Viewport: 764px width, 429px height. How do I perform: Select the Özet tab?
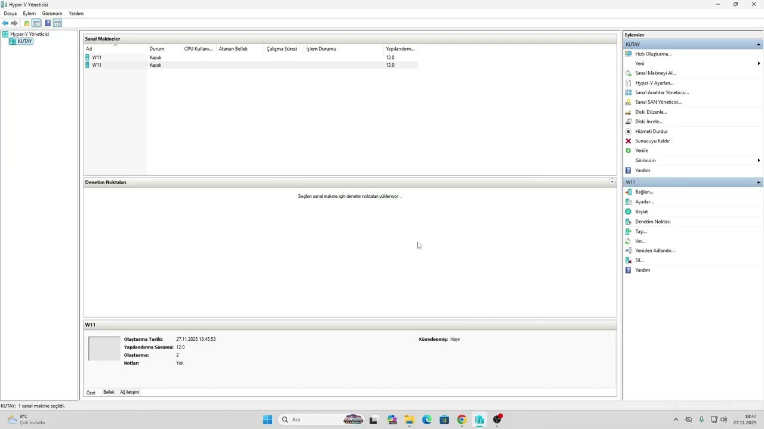(x=91, y=393)
